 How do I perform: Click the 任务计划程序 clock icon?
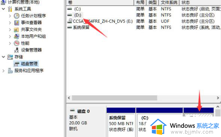pos(16,16)
